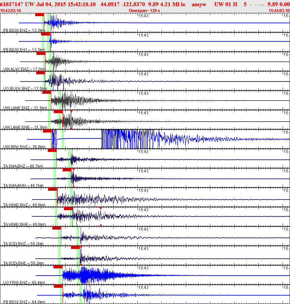Click iPd1 pick flag on I03D BHZ
290x304 pixels.
pos(57,228)
